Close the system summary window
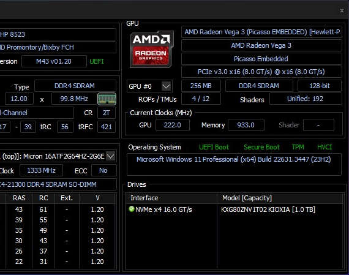Viewport: 349px width, 275px height. tap(342, 10)
